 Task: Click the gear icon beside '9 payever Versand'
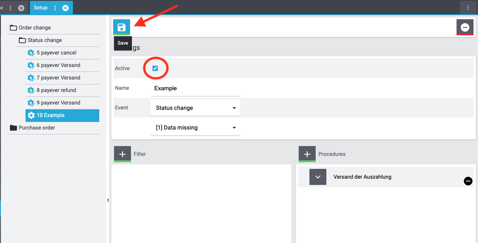pyautogui.click(x=31, y=103)
